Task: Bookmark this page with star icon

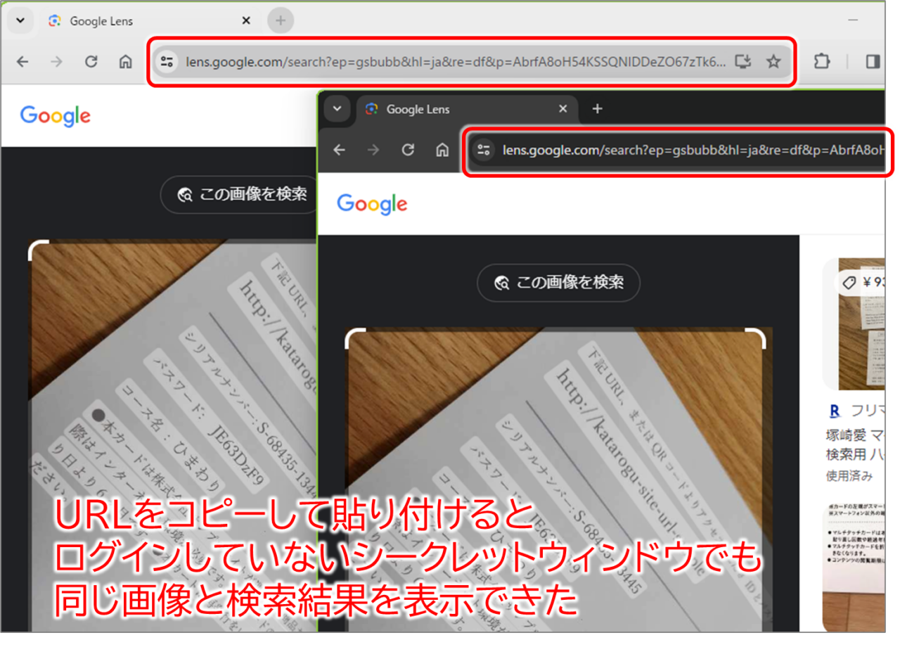Action: [773, 62]
